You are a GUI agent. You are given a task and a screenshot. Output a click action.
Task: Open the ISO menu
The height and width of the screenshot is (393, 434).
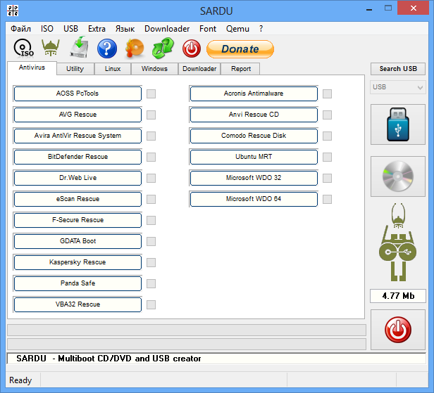click(x=47, y=29)
